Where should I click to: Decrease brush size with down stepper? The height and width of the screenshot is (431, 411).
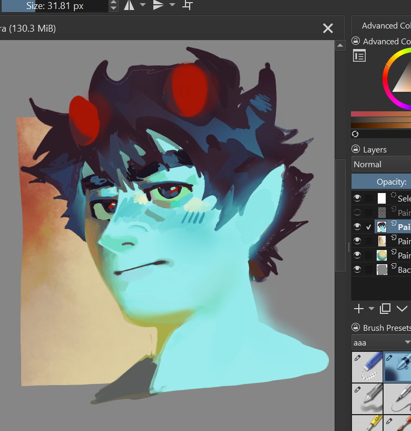[x=113, y=8]
